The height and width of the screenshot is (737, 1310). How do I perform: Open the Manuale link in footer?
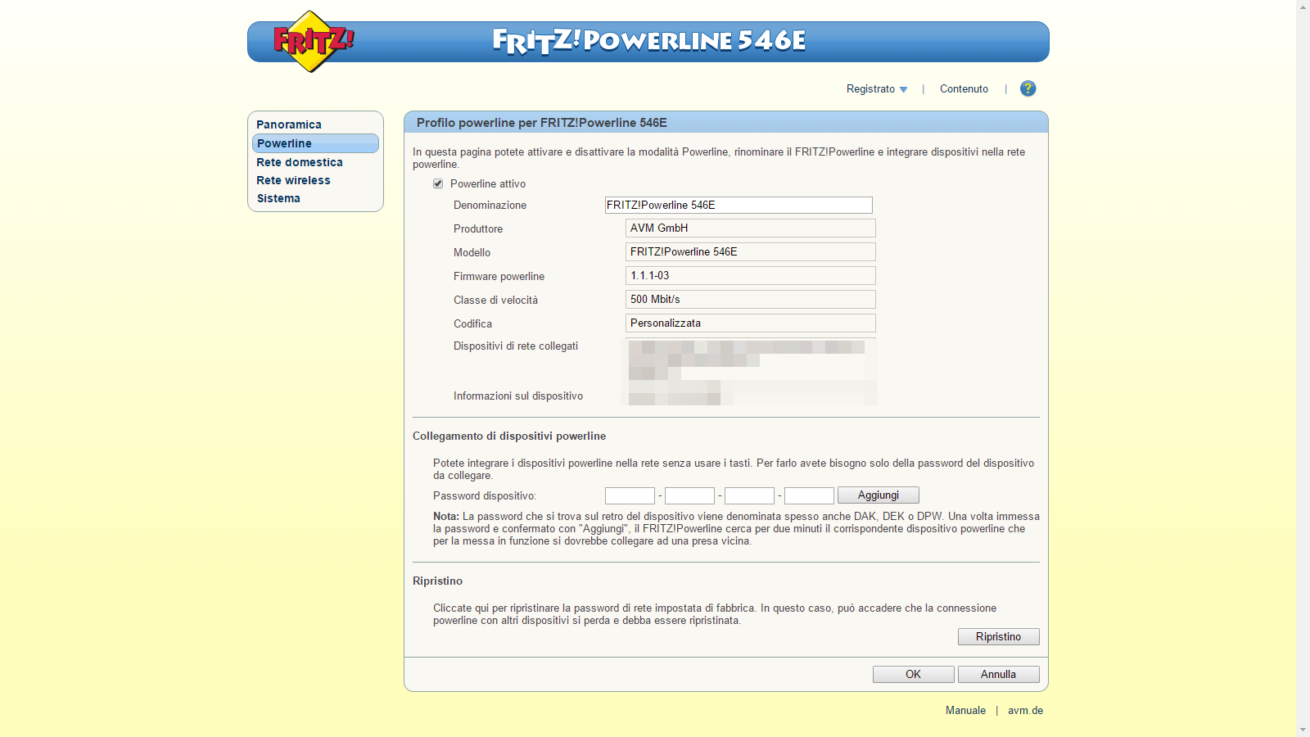pos(965,710)
